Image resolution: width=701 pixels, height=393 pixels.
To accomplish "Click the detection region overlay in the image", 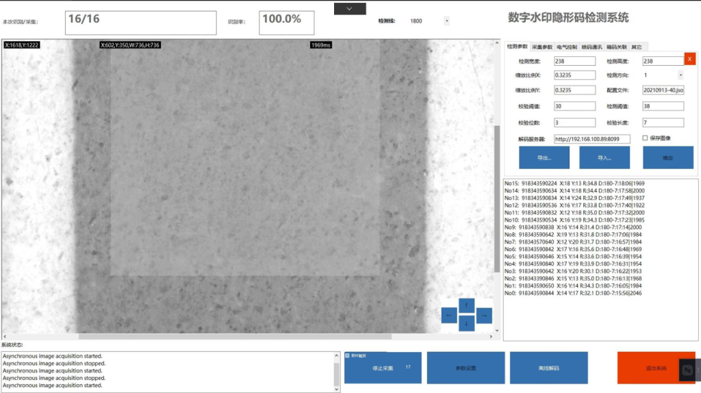I will (245, 159).
